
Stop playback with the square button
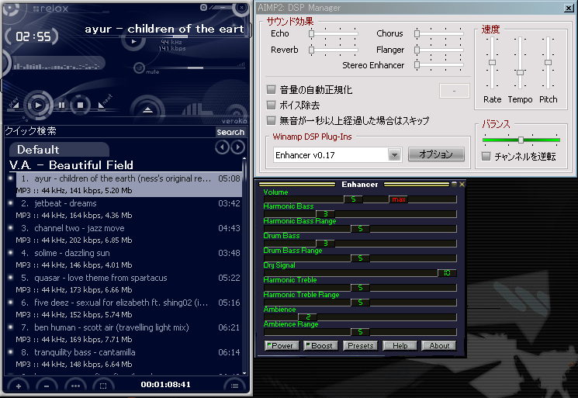coord(80,106)
